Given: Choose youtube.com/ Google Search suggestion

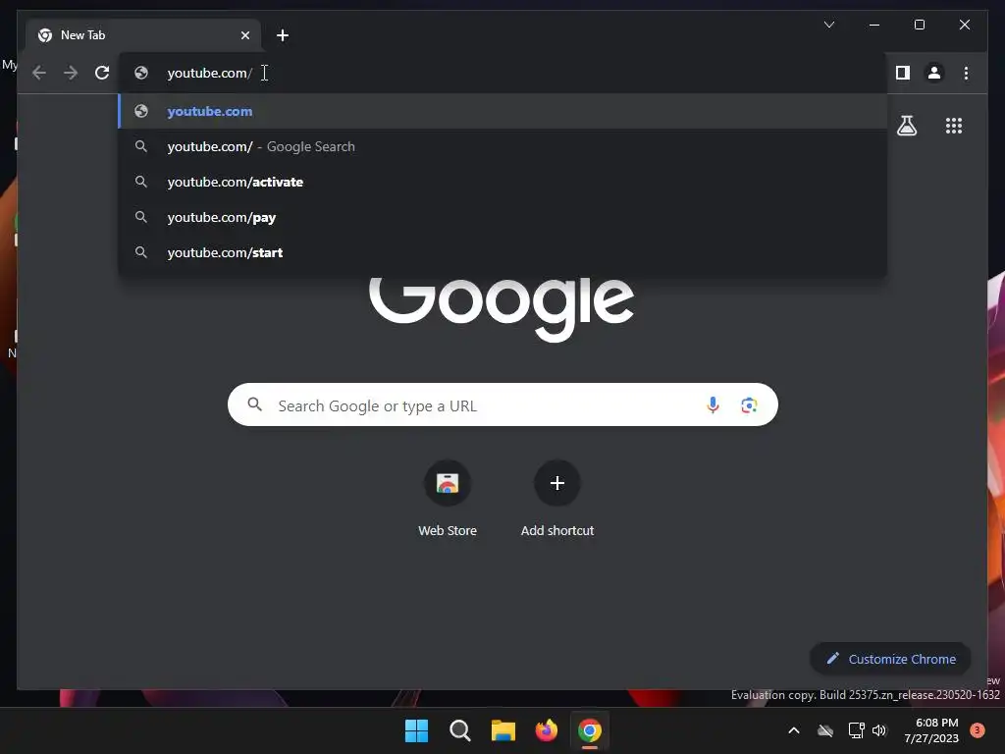Looking at the screenshot, I should point(502,147).
